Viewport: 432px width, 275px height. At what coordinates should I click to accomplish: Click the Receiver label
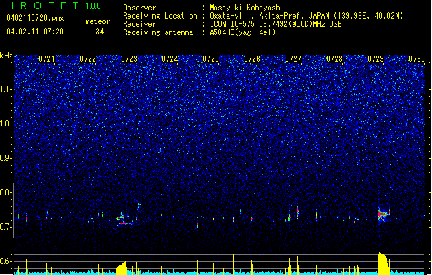tap(139, 24)
